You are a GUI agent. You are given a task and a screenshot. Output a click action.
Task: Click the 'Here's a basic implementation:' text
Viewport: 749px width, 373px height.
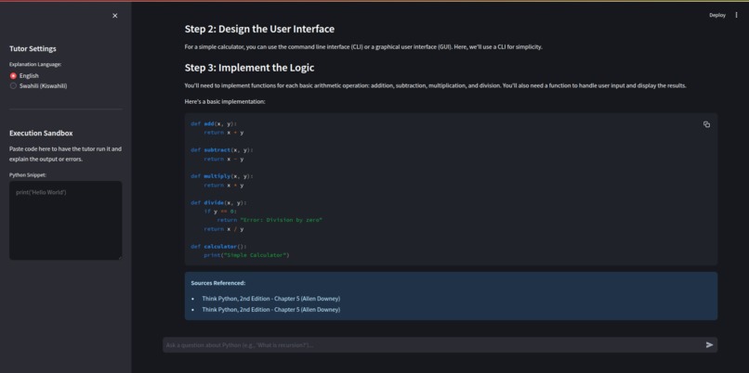coord(225,102)
